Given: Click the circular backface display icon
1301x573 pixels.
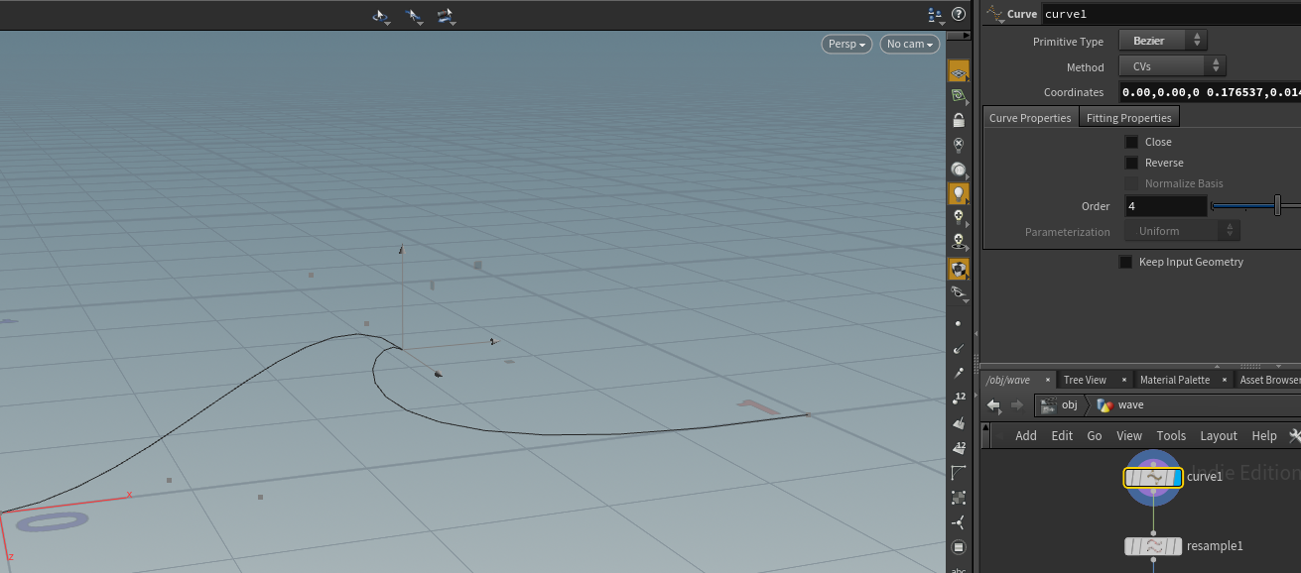Looking at the screenshot, I should point(958,547).
